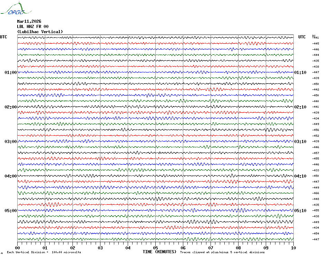This screenshot has width=321, height=257.
Task: Click the Mar11,2026 date label
Action: pyautogui.click(x=29, y=21)
